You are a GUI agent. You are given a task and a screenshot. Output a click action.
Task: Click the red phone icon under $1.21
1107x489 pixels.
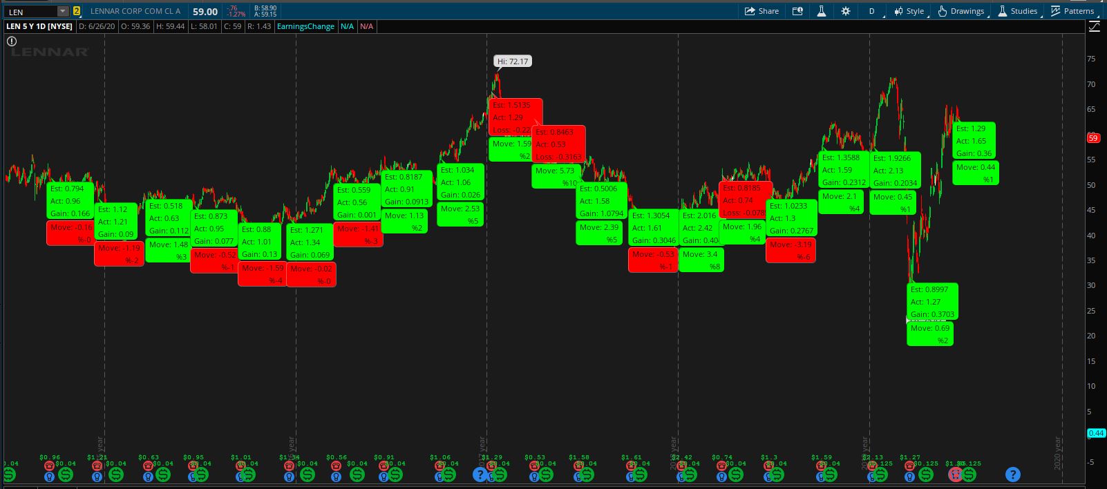(97, 466)
